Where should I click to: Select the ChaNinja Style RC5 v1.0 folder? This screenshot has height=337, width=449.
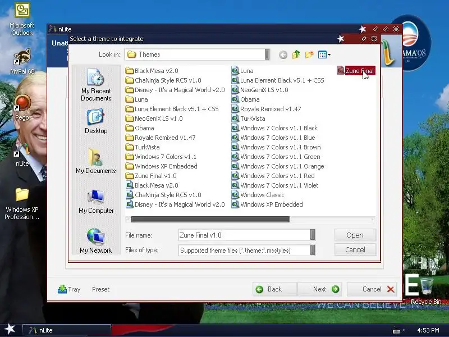tap(163, 80)
